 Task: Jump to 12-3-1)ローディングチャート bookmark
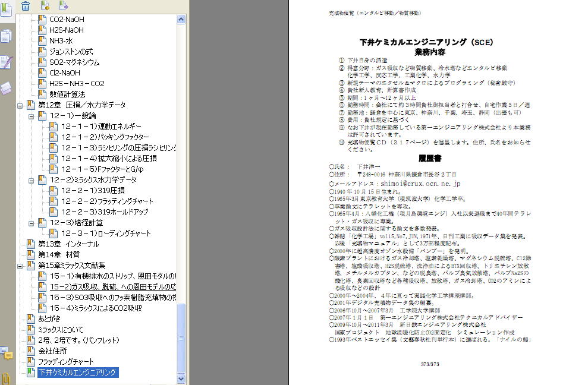click(106, 233)
